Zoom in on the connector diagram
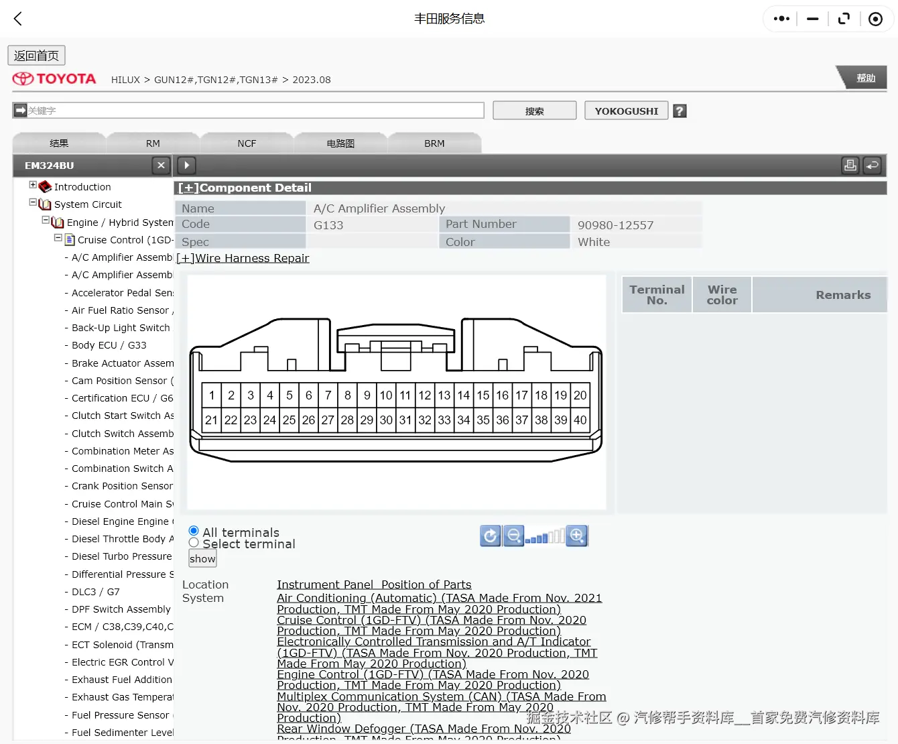The width and height of the screenshot is (898, 744). click(576, 536)
